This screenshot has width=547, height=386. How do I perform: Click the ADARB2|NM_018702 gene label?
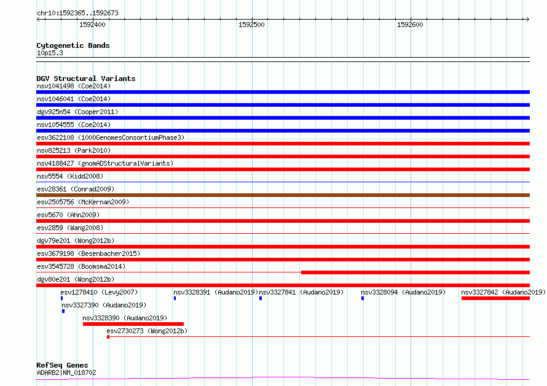66,372
